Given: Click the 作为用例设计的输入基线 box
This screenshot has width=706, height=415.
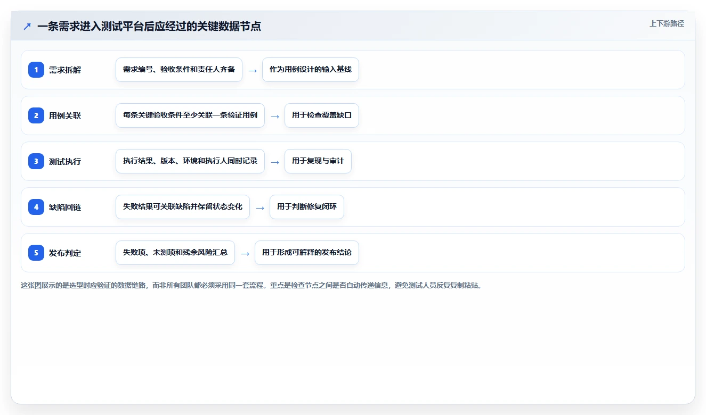Looking at the screenshot, I should pyautogui.click(x=311, y=70).
